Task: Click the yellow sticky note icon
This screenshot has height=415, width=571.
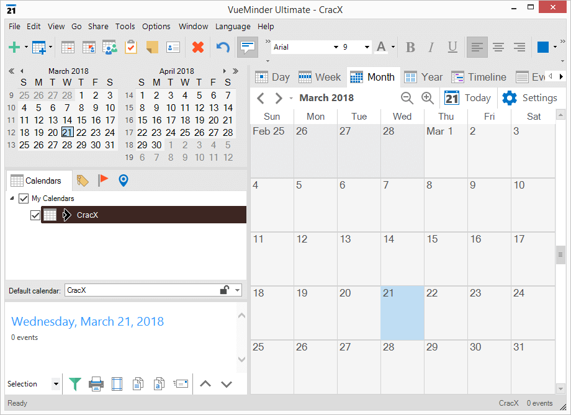Action: click(x=152, y=47)
